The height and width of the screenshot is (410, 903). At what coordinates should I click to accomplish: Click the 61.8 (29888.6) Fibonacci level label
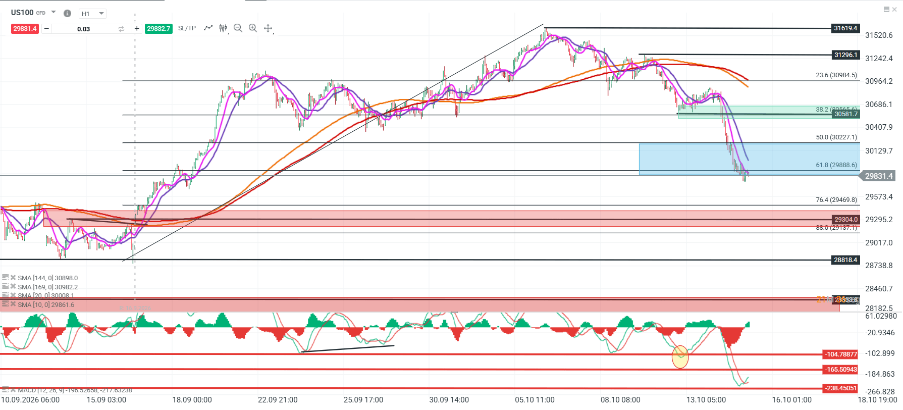[x=836, y=165]
